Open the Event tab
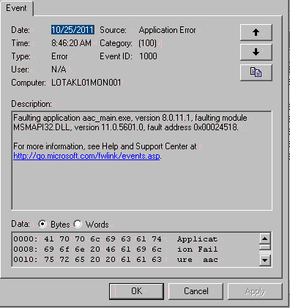 16,8
